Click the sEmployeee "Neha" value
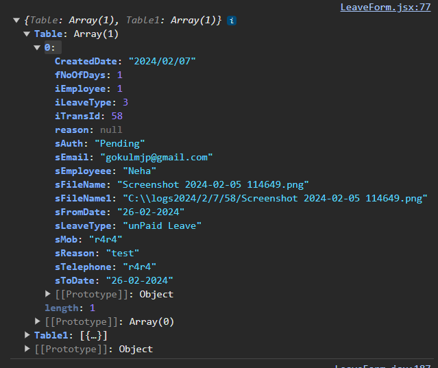The height and width of the screenshot is (368, 438). 139,171
